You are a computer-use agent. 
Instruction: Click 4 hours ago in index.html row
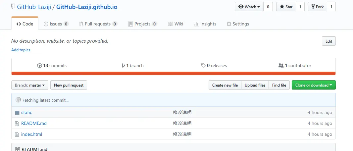point(320,134)
